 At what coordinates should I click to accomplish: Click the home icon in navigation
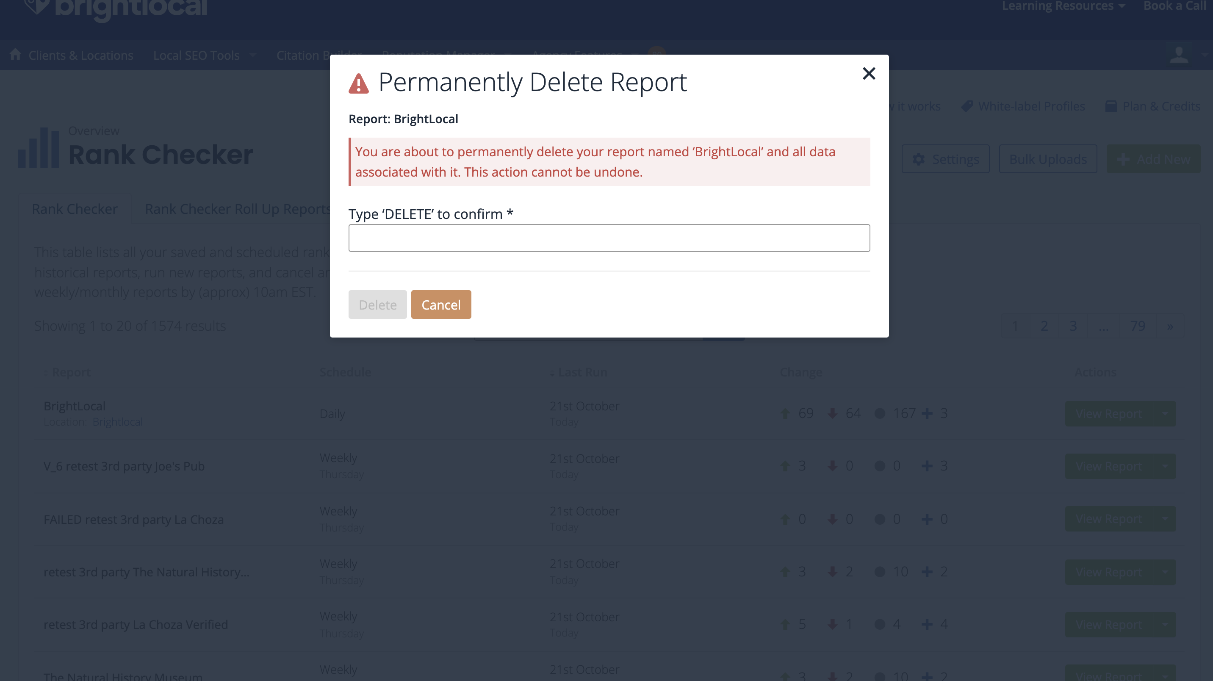16,55
